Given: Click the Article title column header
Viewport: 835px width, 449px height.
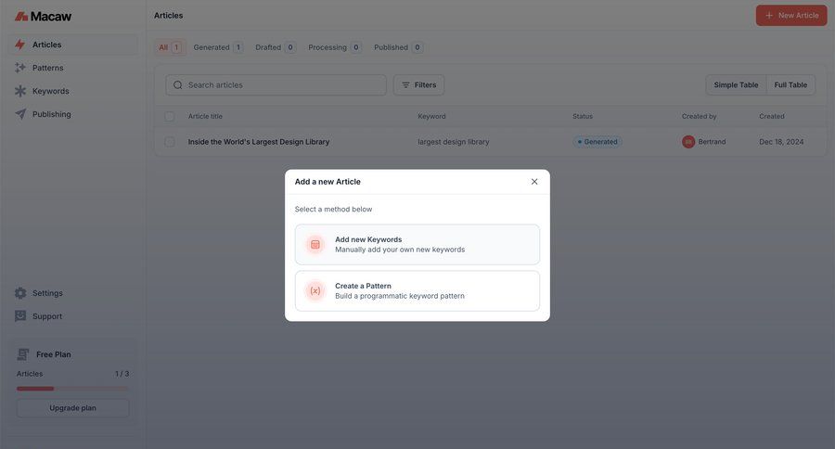Looking at the screenshot, I should pyautogui.click(x=205, y=116).
